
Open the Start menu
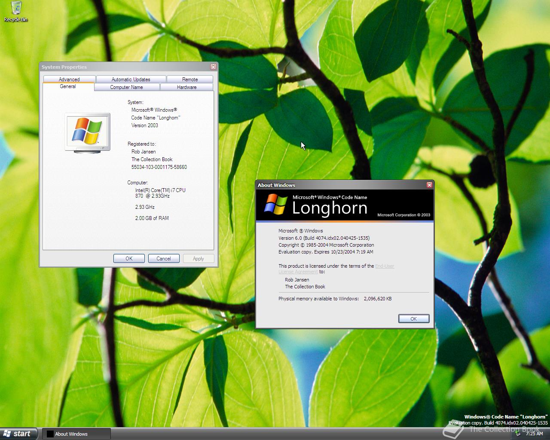[18, 434]
